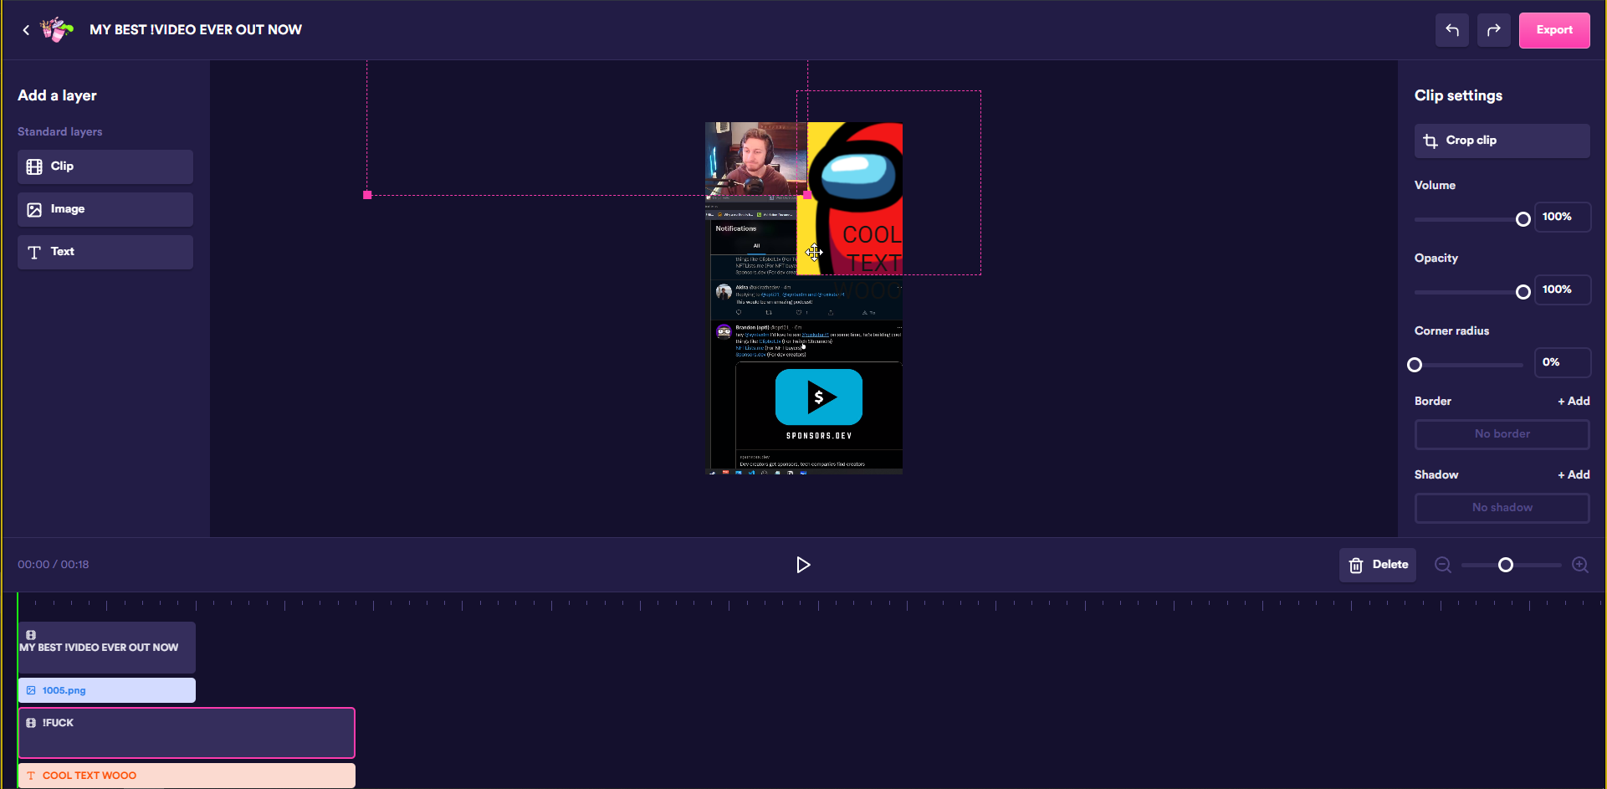
Task: Export the video project
Action: 1554,30
